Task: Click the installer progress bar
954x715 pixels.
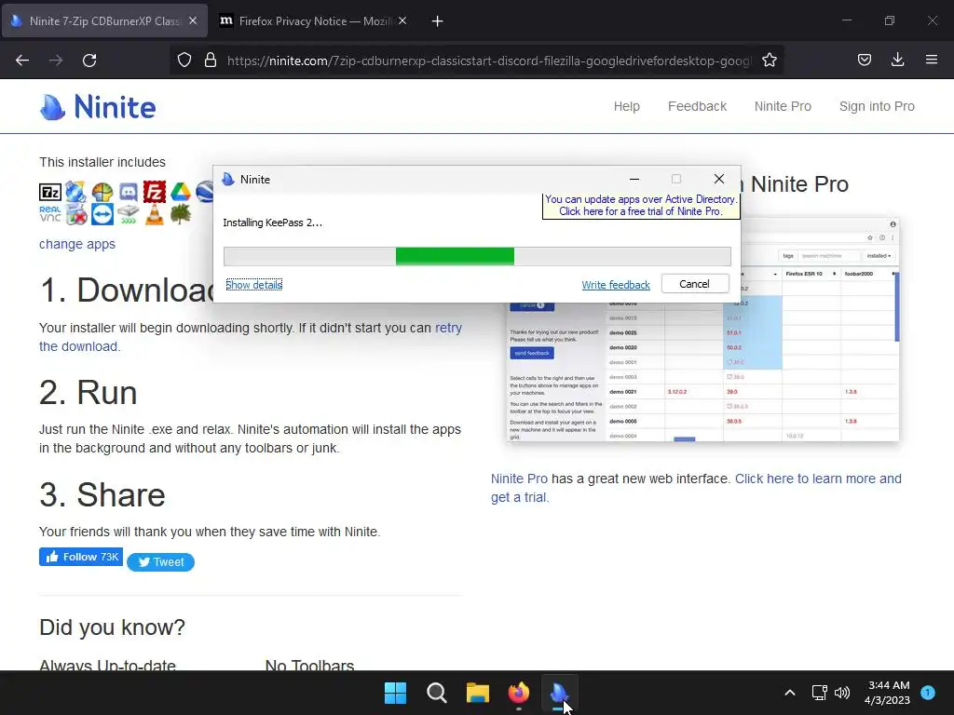Action: (x=477, y=257)
